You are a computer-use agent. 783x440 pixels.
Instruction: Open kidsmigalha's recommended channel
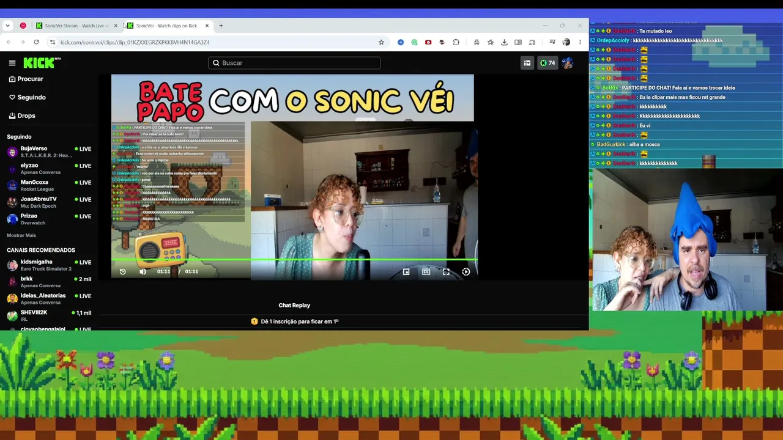coord(49,265)
